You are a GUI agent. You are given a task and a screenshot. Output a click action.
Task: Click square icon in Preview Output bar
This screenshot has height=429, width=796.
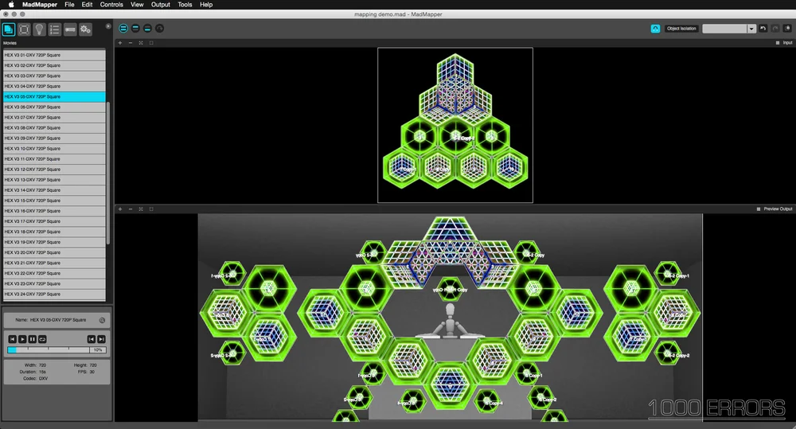(151, 209)
